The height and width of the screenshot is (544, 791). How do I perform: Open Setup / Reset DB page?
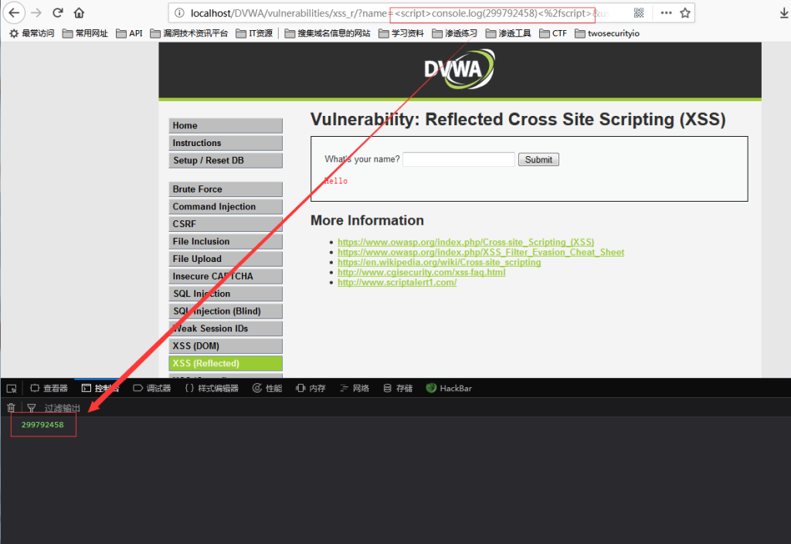pos(226,161)
